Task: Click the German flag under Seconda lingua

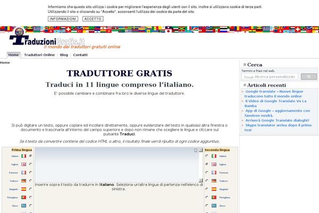Action: point(214,181)
